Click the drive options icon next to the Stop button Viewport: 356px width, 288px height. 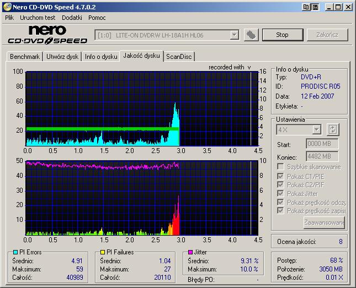tap(251, 35)
